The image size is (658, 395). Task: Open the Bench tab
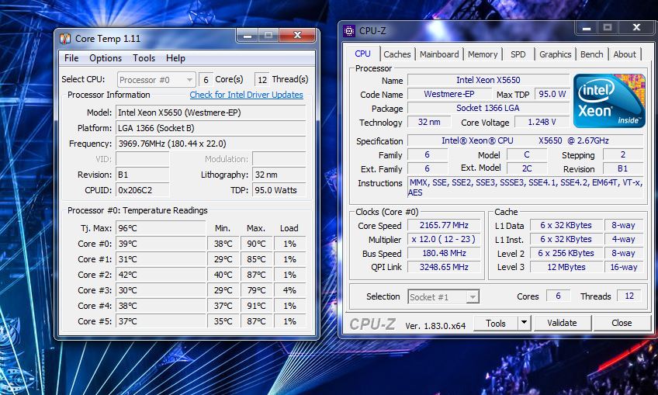[x=592, y=54]
